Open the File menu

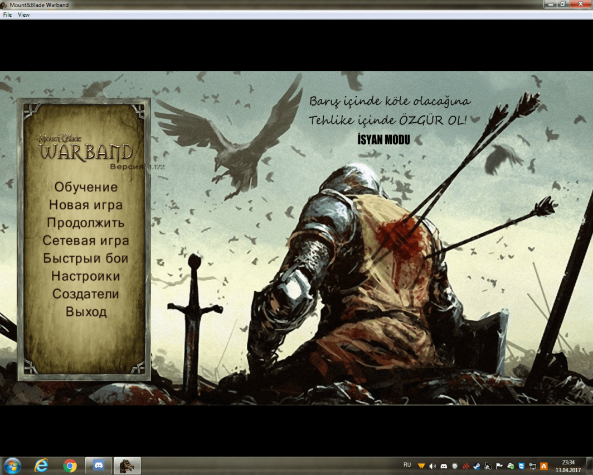(x=7, y=15)
